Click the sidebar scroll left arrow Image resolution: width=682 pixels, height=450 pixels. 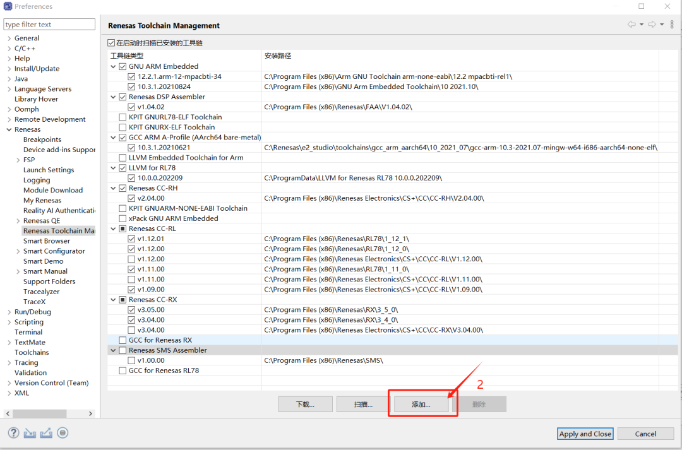tap(8, 413)
